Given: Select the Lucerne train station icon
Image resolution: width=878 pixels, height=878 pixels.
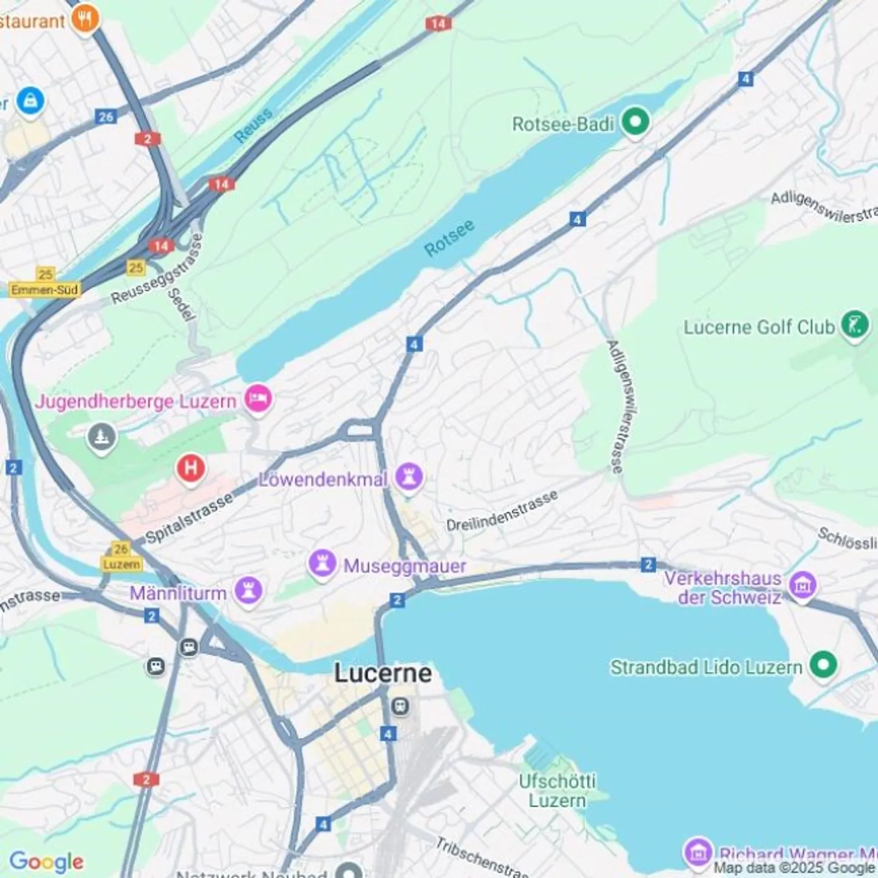Looking at the screenshot, I should (399, 707).
